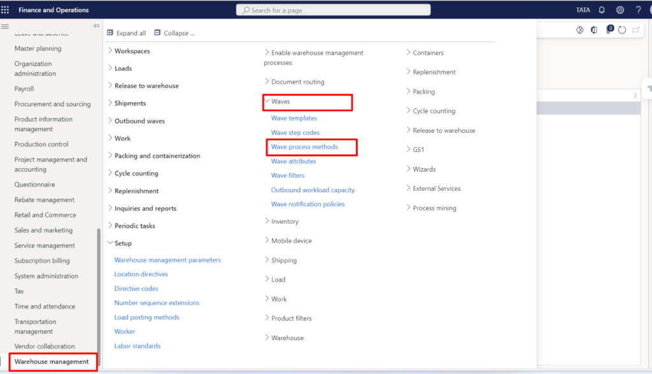This screenshot has height=374, width=652.
Task: Click the vertical ellipsis more options icon
Action: (x=635, y=95)
